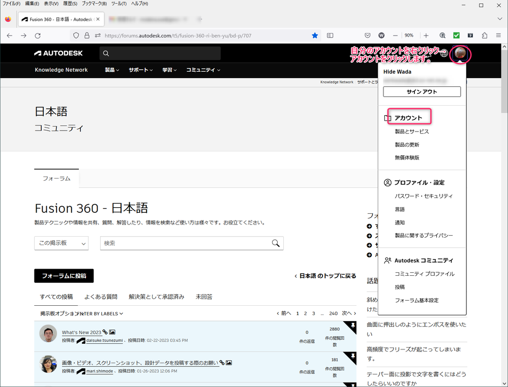Open コミュニティ プロファイル link
This screenshot has height=387, width=508.
[425, 274]
